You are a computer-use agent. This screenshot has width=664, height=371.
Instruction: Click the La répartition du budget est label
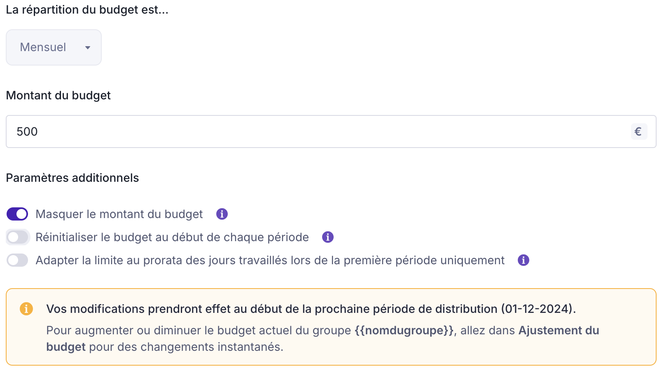click(87, 9)
